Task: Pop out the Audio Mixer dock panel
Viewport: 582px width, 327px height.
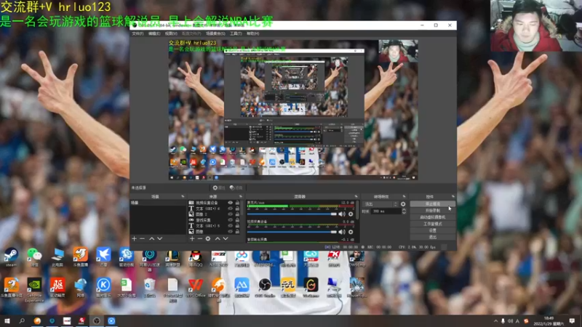Action: pos(356,196)
